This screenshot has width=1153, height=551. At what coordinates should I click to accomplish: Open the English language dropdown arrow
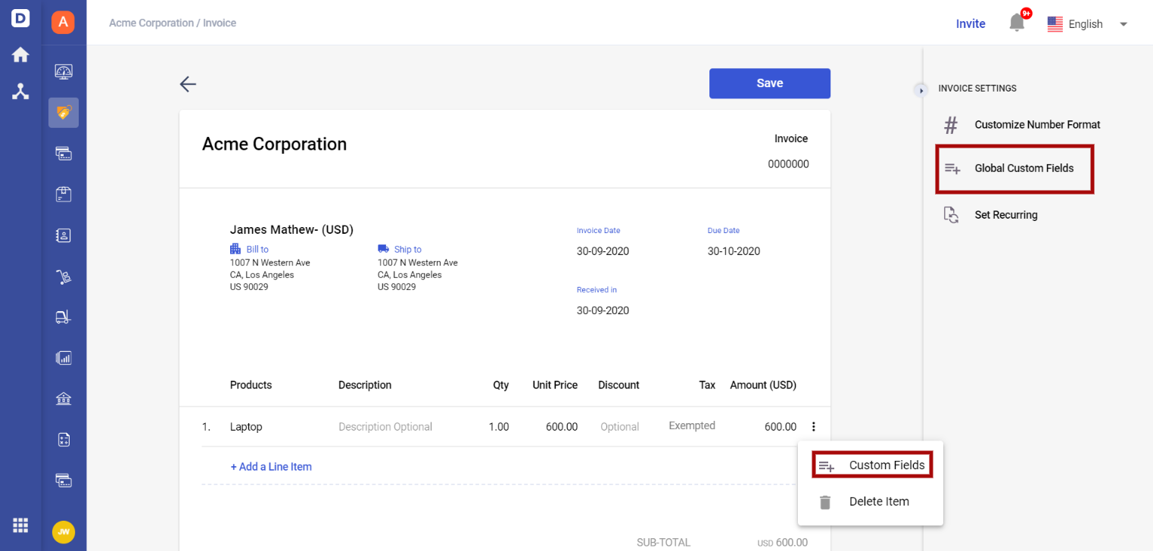(x=1123, y=24)
